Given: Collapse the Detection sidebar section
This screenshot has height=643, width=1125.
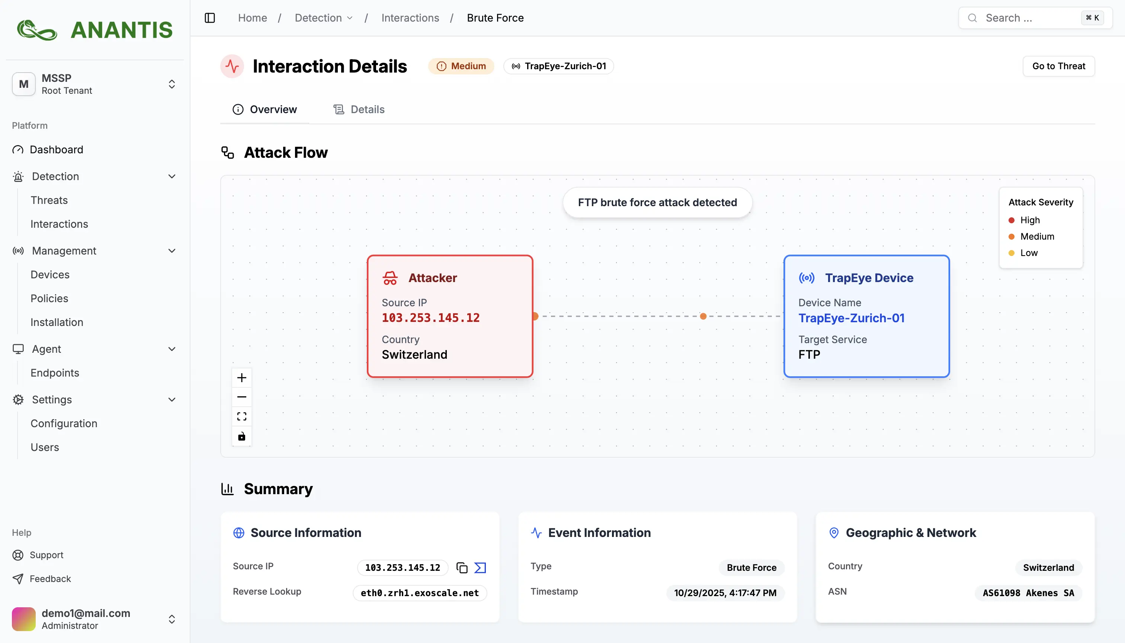Looking at the screenshot, I should 172,176.
